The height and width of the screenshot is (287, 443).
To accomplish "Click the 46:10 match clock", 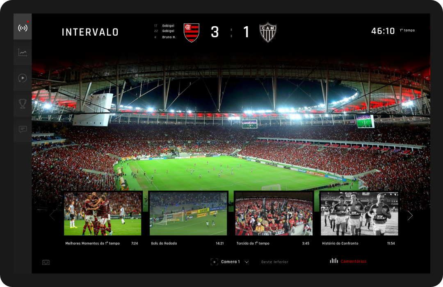I will coord(383,31).
